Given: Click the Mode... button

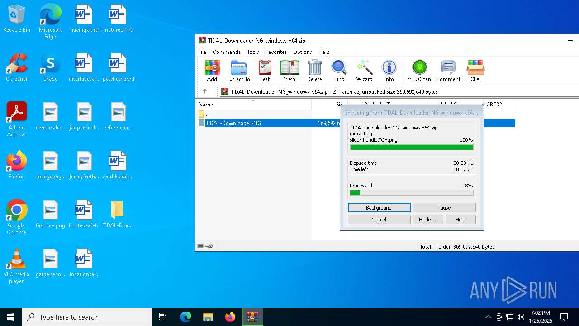Looking at the screenshot, I should click(427, 219).
